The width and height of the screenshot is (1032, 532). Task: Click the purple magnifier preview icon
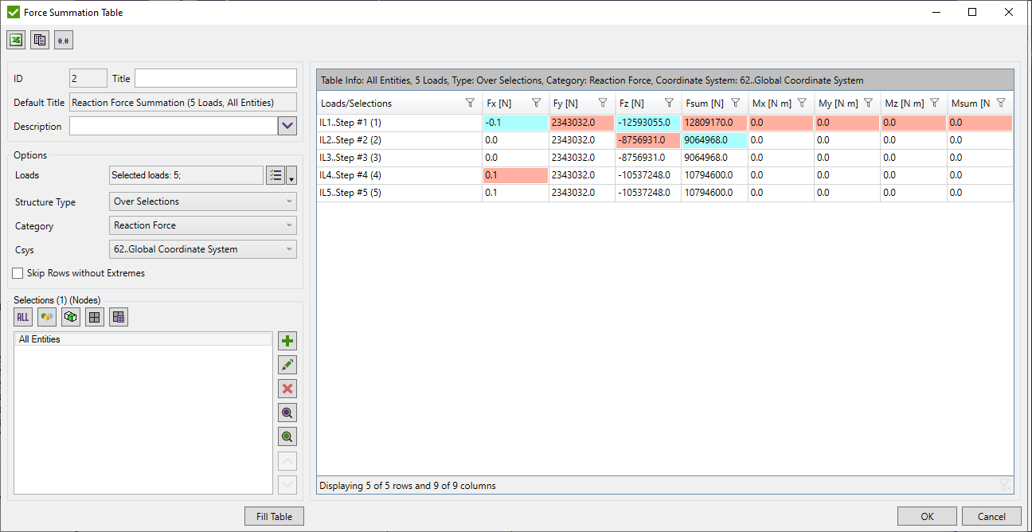pos(287,413)
